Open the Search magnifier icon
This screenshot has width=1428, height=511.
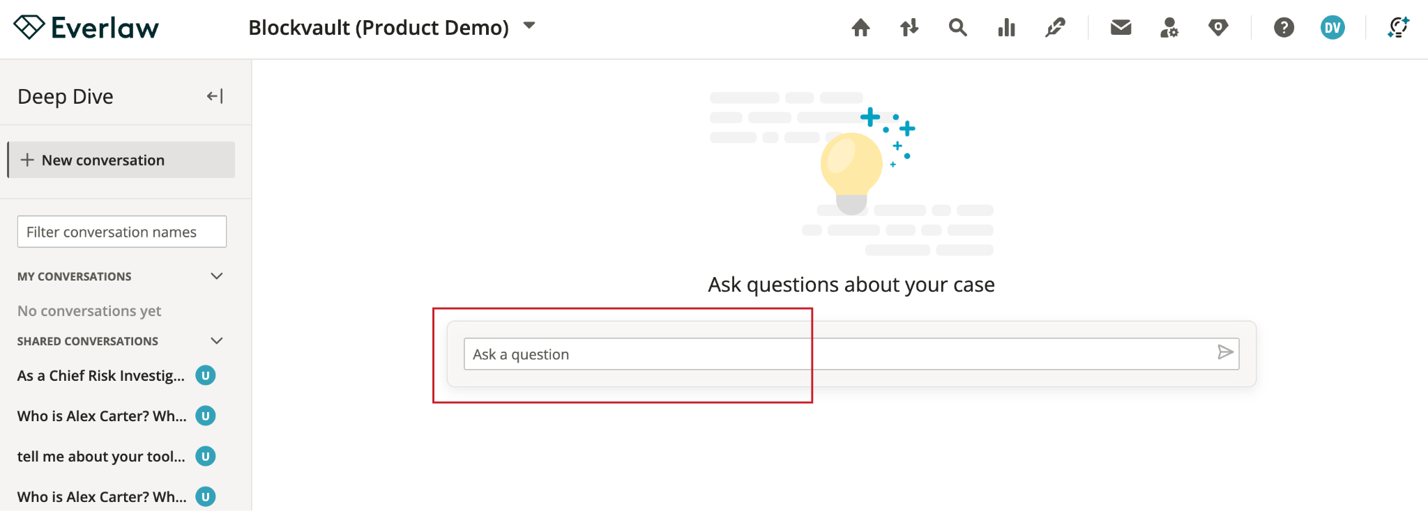pos(958,28)
